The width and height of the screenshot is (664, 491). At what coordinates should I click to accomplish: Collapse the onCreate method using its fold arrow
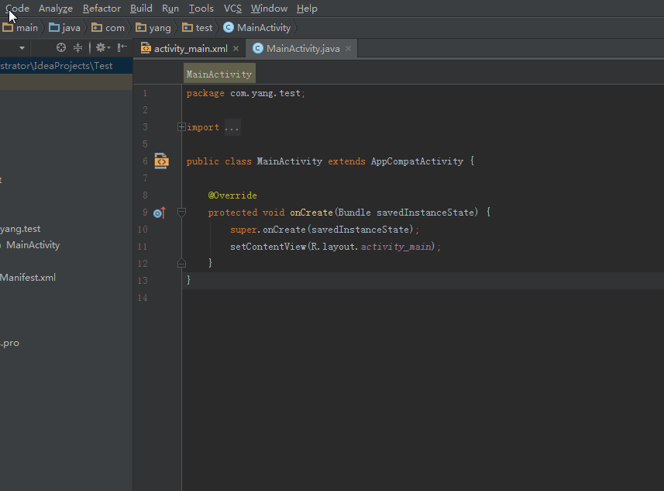click(x=181, y=212)
